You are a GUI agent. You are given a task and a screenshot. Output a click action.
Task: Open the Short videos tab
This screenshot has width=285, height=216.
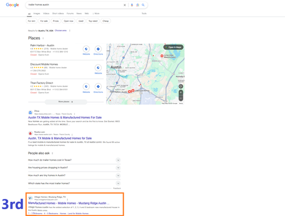58,14
